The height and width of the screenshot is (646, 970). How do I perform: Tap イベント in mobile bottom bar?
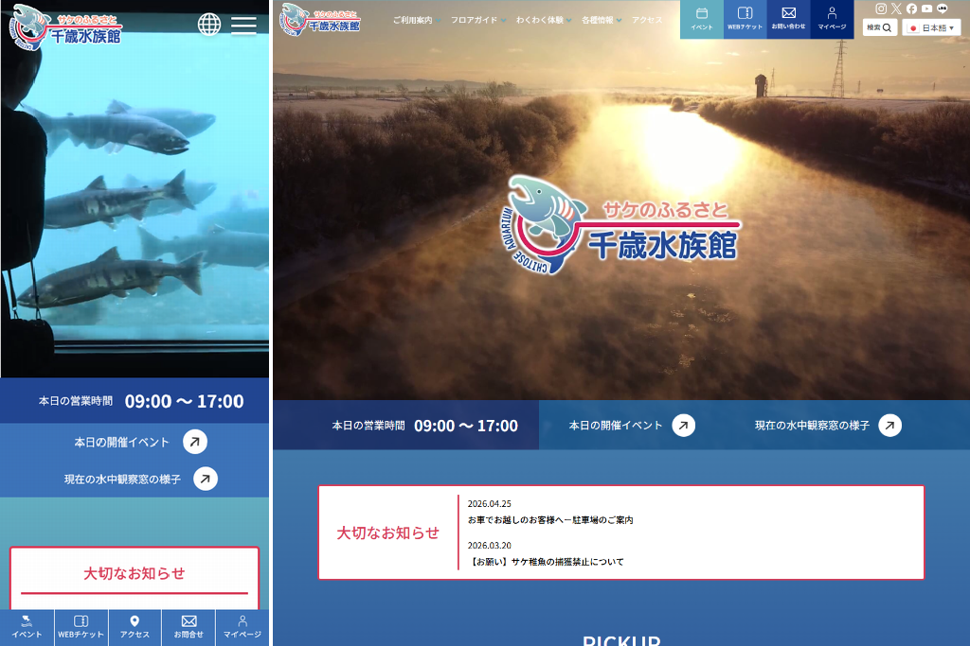[x=27, y=627]
